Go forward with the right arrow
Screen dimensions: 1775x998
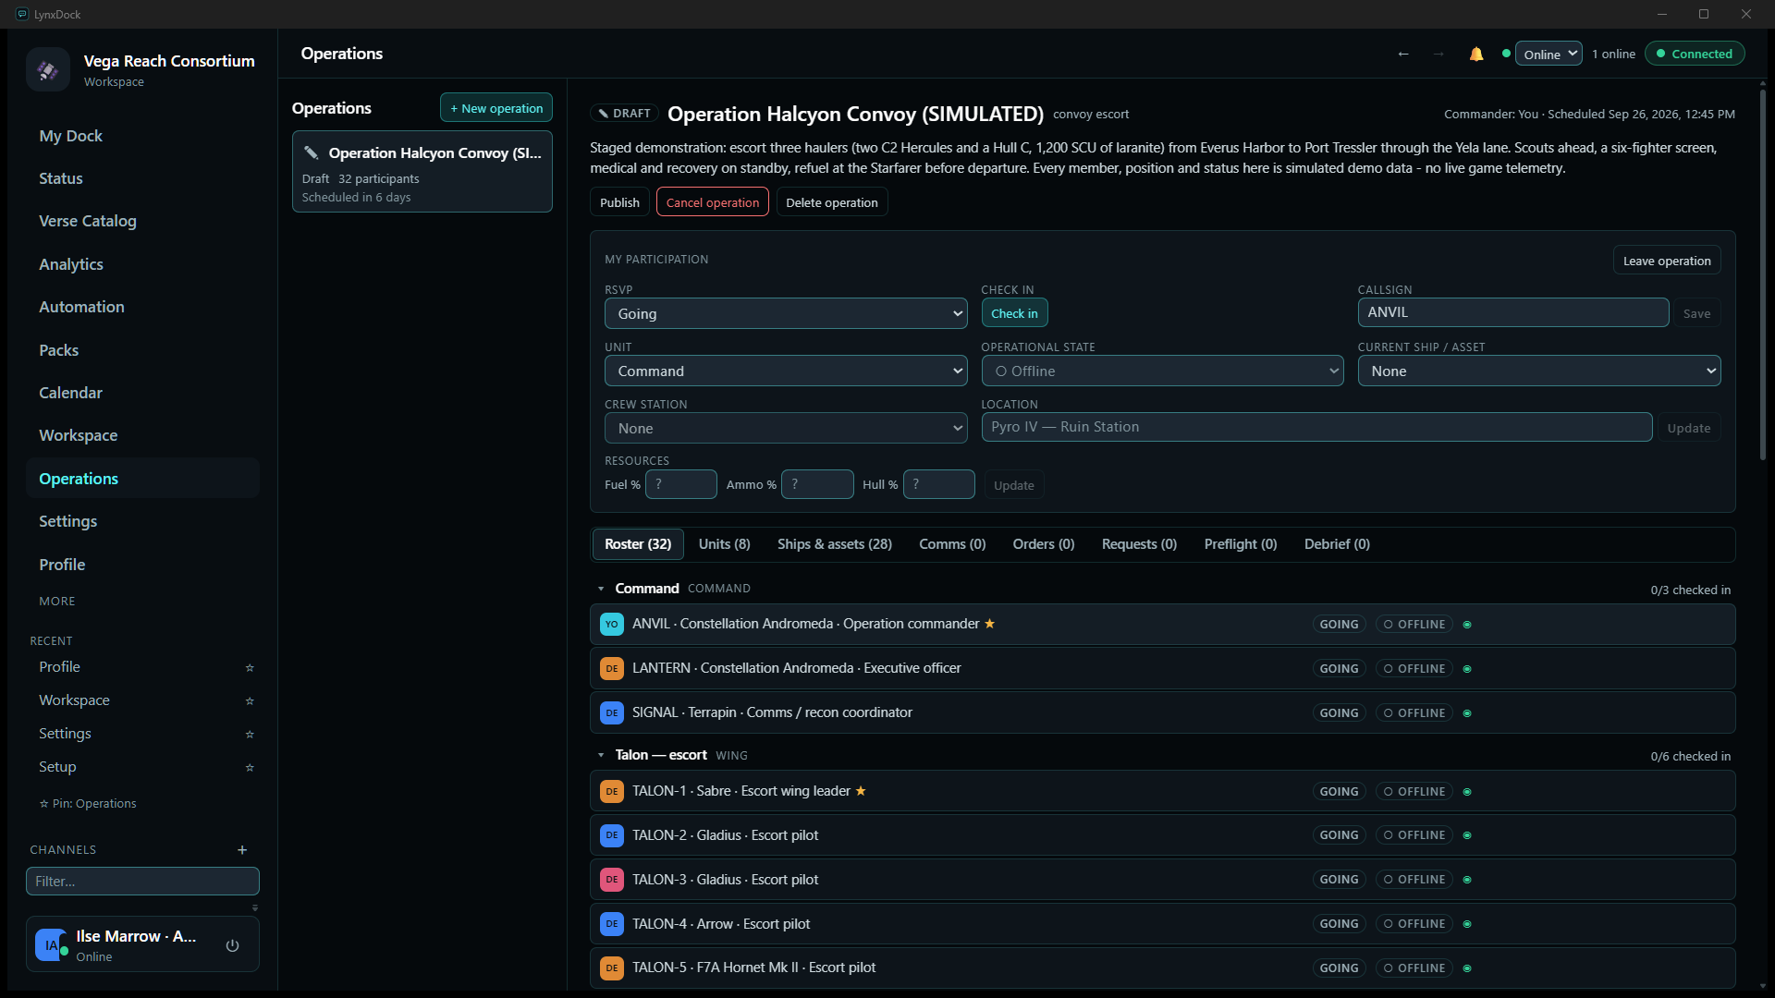(x=1438, y=55)
